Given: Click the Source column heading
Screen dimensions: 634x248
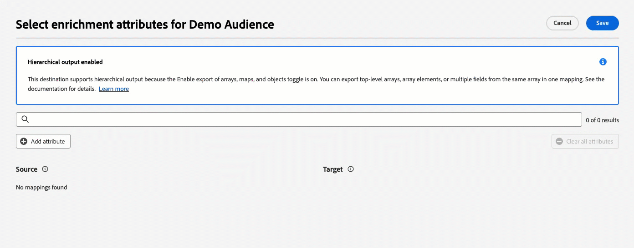Looking at the screenshot, I should tap(26, 169).
